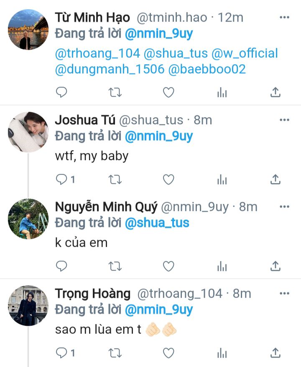
Task: Open Joshua Tú's profile picture
Action: tap(28, 132)
